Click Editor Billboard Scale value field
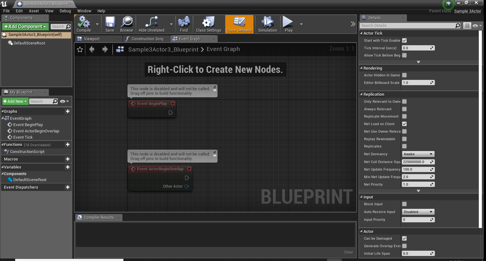The image size is (486, 261). coord(418,83)
